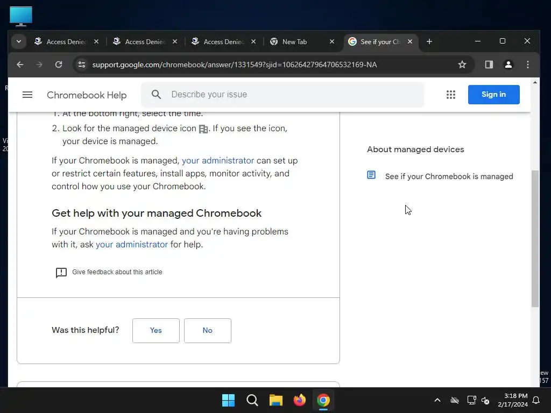The height and width of the screenshot is (413, 551).
Task: Maximize the Chrome window
Action: (x=503, y=41)
